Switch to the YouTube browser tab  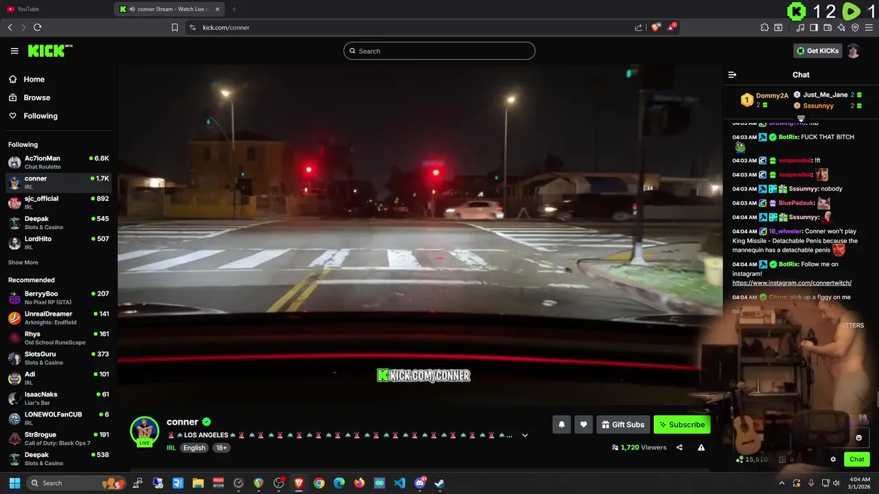(x=55, y=9)
